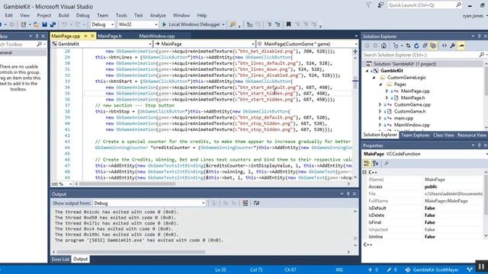This screenshot has width=488, height=274.
Task: Open the GambleKit scope dropdown in editor
Action: pos(101,44)
